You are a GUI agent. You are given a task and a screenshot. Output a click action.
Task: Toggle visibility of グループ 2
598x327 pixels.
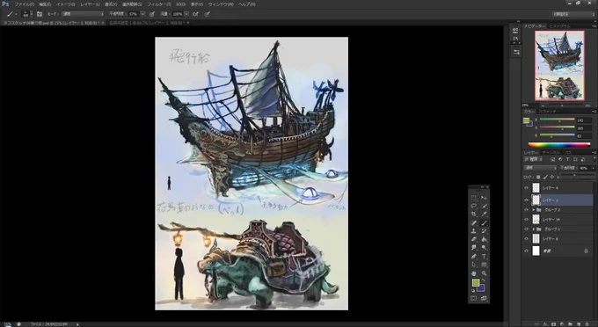point(526,210)
